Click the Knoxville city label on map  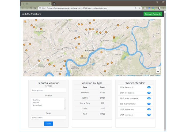90,51
